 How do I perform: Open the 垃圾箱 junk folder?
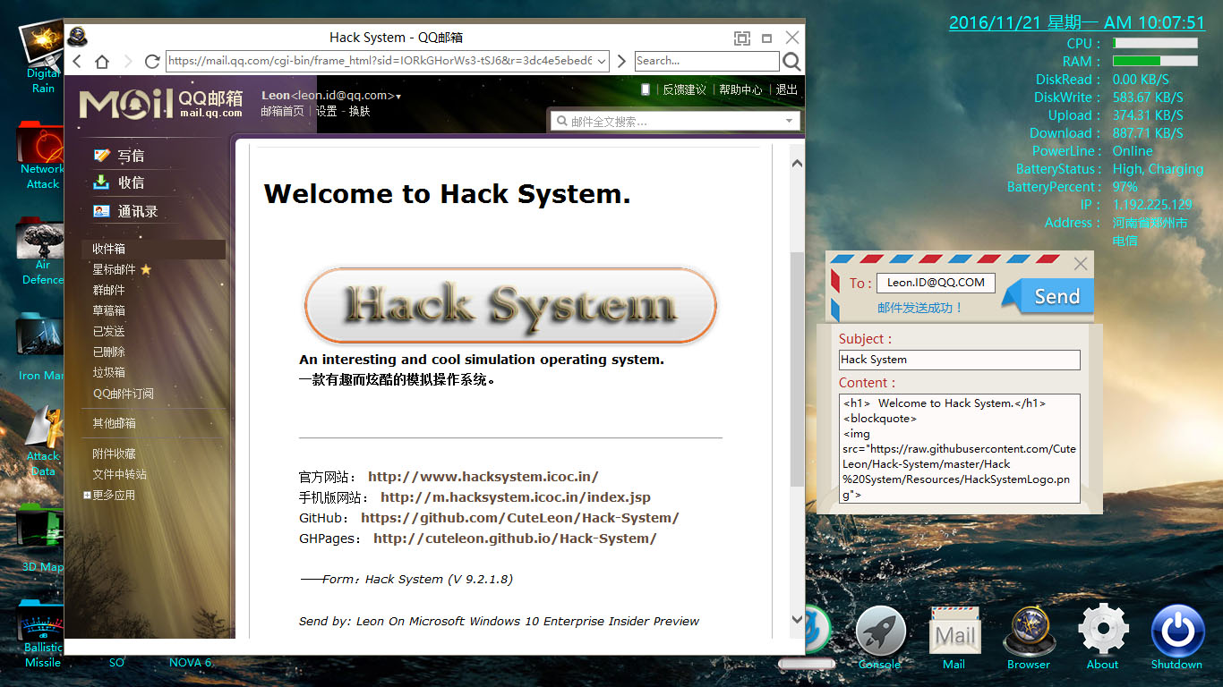pyautogui.click(x=109, y=372)
